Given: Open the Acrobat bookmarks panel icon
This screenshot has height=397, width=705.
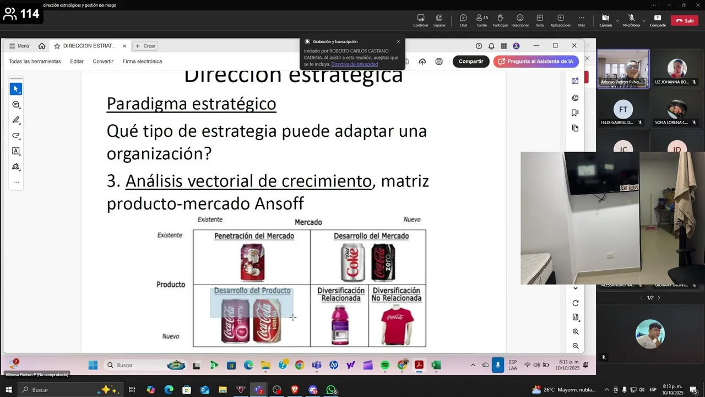Looking at the screenshot, I should point(575,112).
